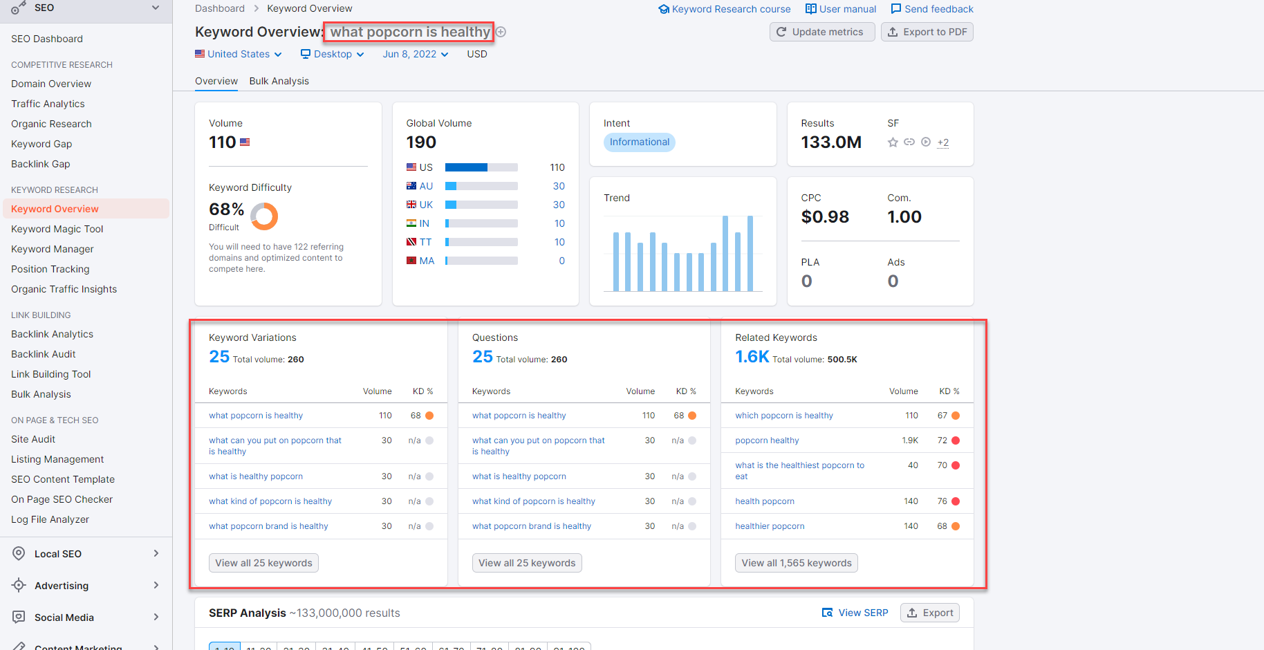The height and width of the screenshot is (650, 1264).
Task: Click the User manual book icon
Action: pos(811,9)
